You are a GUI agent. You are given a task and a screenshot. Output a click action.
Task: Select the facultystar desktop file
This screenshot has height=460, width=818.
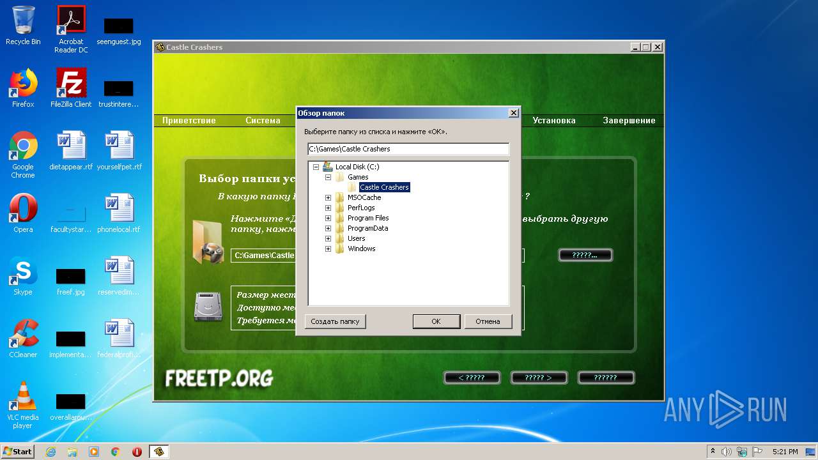pyautogui.click(x=71, y=218)
